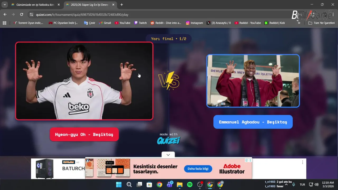Switch to active Chrome window on taskbar
This screenshot has width=338, height=190.
click(210, 185)
